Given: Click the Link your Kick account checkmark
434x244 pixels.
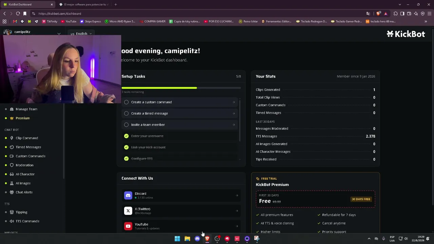Looking at the screenshot, I should point(126,147).
